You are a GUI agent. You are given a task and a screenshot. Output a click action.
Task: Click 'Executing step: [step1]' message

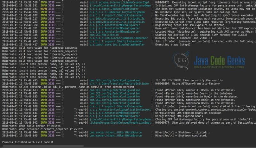(x=173, y=45)
